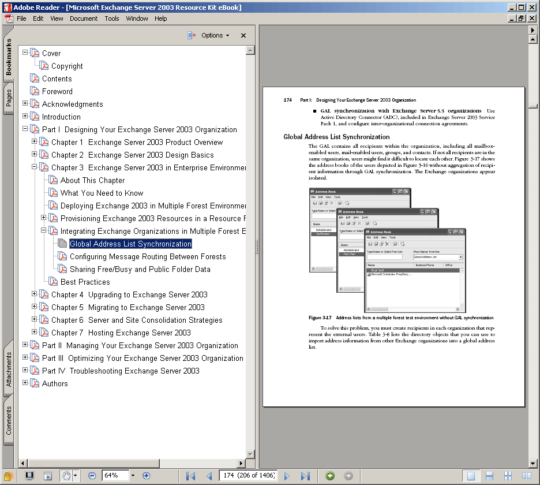
Task: Open the Best Practices bookmark
Action: point(85,282)
